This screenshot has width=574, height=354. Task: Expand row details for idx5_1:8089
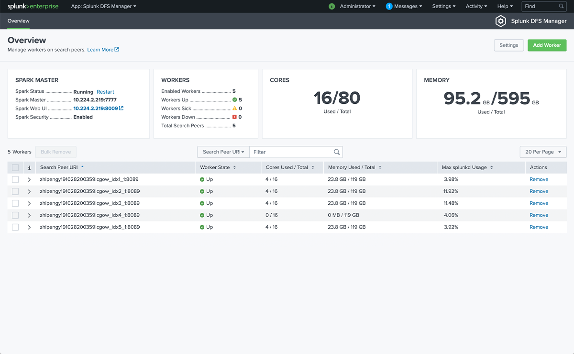[x=29, y=227]
